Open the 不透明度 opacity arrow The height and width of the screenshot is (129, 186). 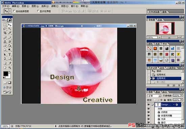tap(182, 95)
